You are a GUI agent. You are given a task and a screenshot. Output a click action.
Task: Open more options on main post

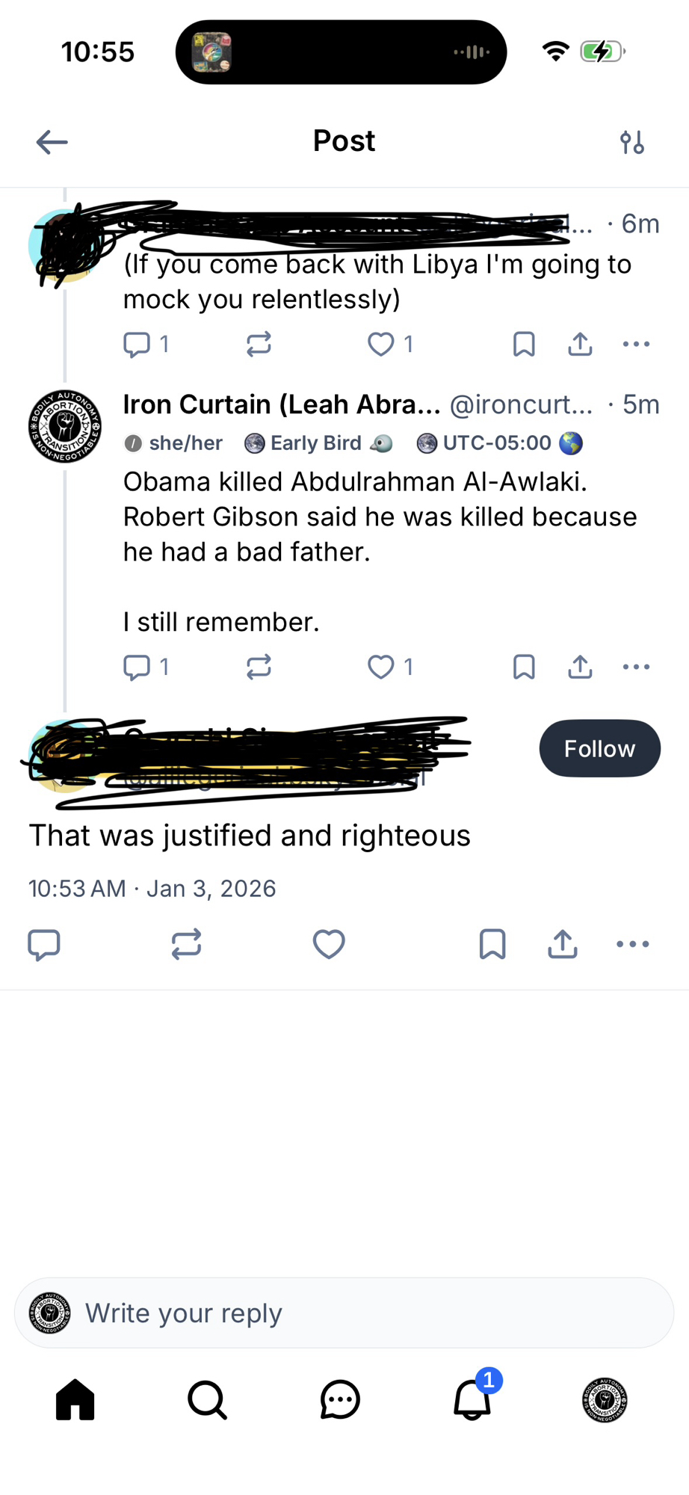[x=633, y=944]
